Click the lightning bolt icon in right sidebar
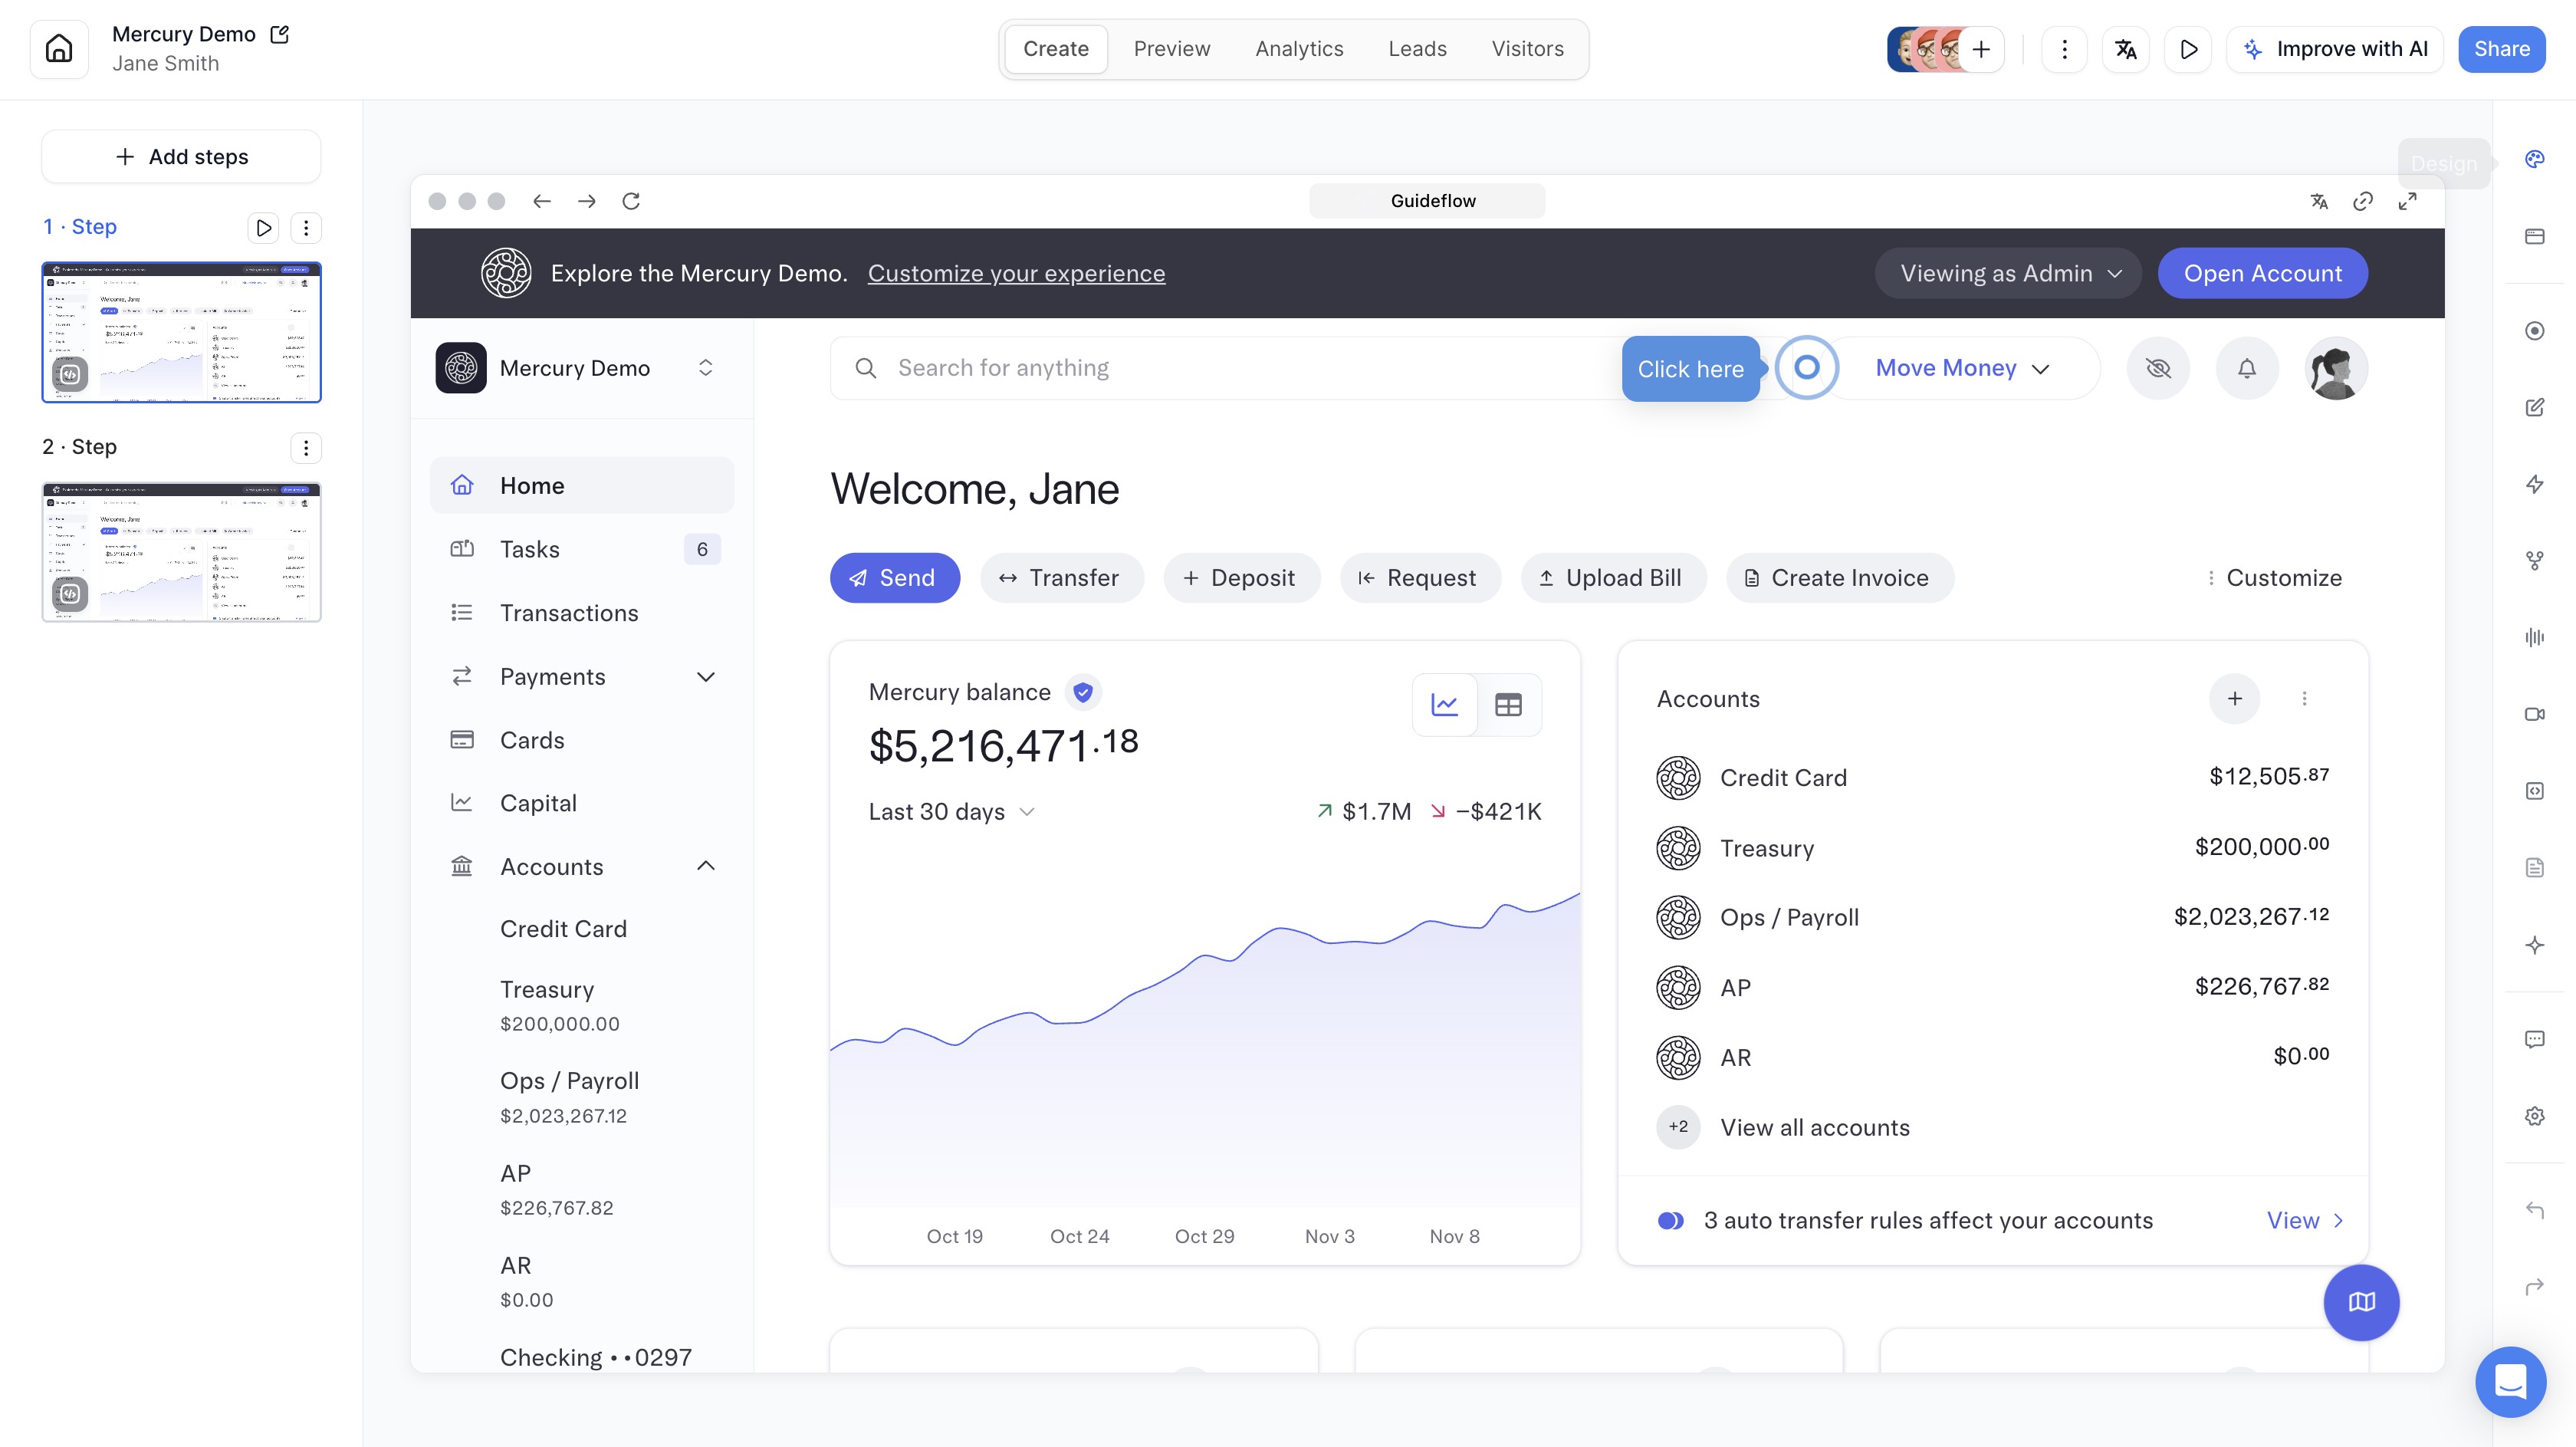 (2534, 484)
